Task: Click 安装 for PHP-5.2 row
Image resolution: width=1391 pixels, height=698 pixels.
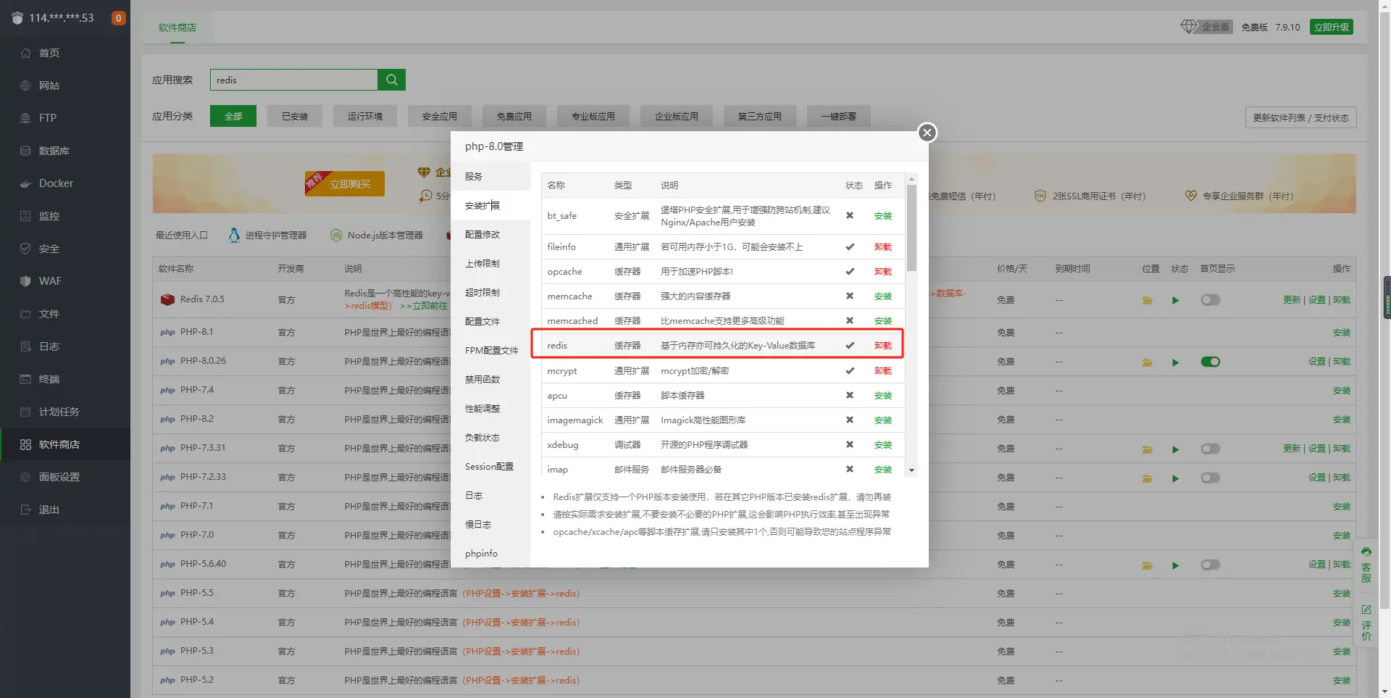Action: pos(1341,681)
